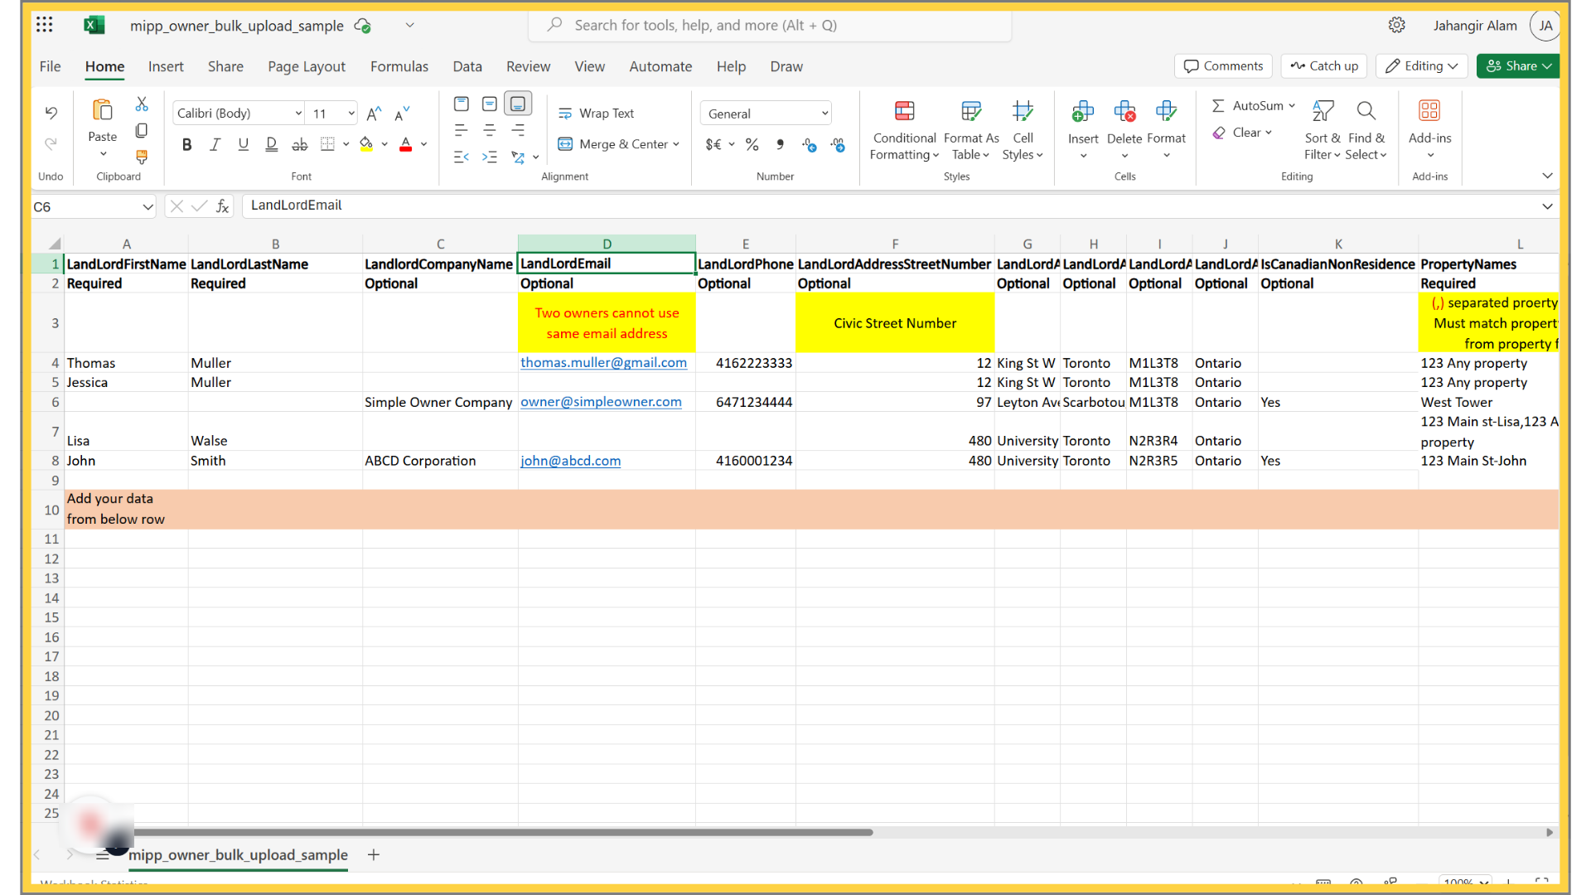Click the Cut scissors icon
Viewport: 1591px width, 895px height.
[142, 104]
